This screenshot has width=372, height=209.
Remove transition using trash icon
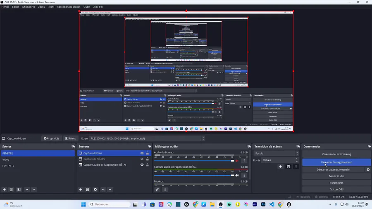[288, 167]
